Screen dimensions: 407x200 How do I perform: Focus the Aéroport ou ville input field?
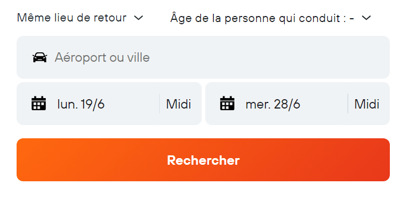click(203, 57)
